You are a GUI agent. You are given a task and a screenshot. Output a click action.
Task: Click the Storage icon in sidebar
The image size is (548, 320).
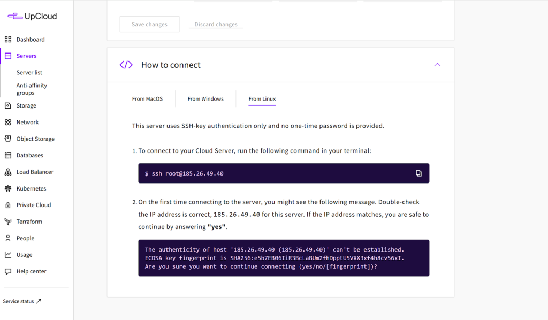(8, 105)
